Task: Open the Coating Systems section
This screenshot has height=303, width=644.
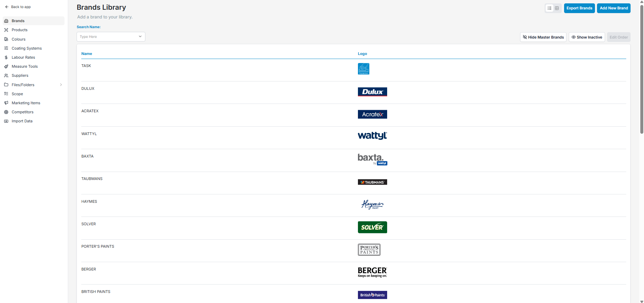Action: pyautogui.click(x=27, y=48)
